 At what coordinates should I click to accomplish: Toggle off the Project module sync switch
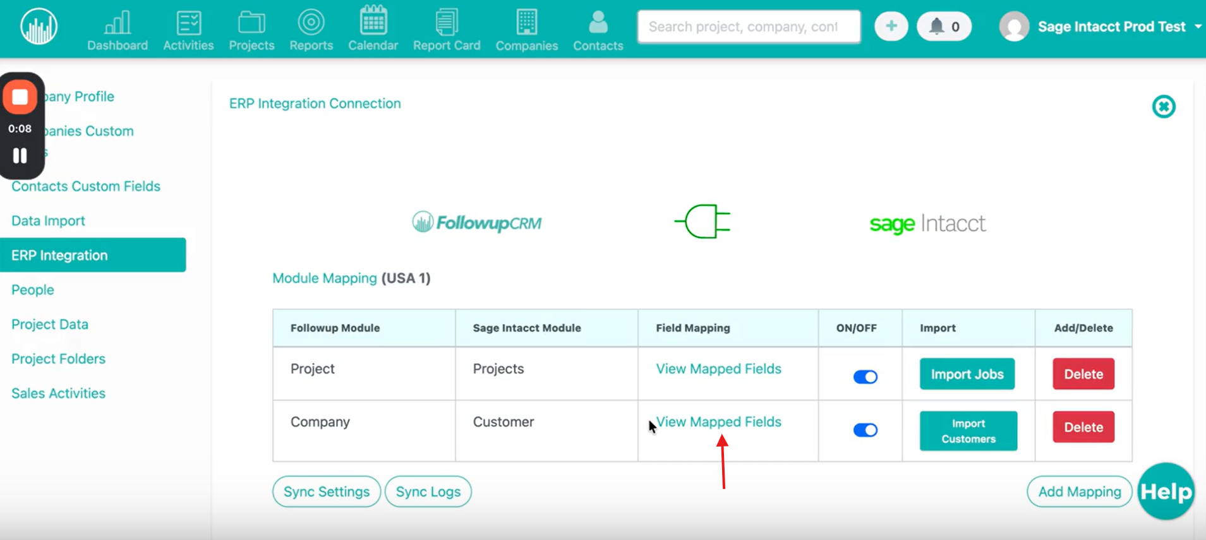pos(865,377)
